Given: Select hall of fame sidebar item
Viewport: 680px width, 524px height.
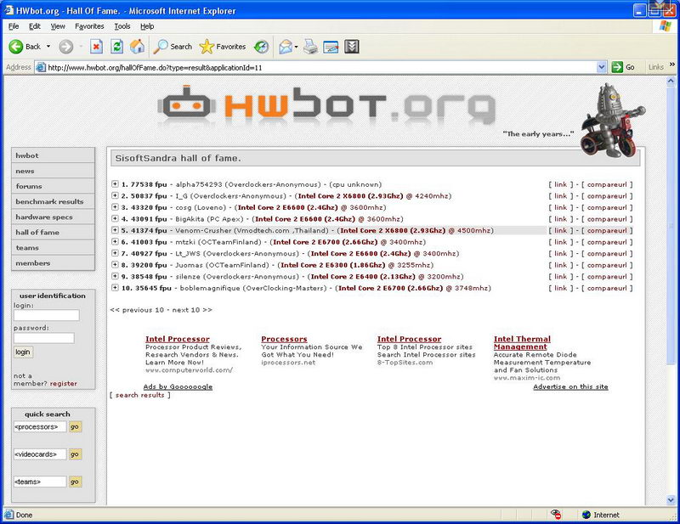Looking at the screenshot, I should 53,233.
